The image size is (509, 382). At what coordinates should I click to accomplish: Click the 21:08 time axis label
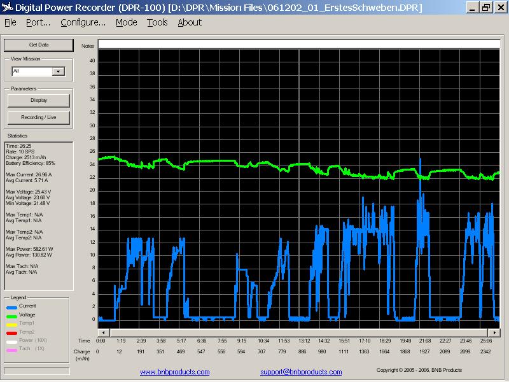click(425, 341)
